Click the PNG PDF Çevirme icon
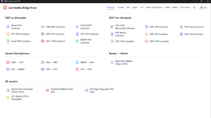 click(x=43, y=27)
